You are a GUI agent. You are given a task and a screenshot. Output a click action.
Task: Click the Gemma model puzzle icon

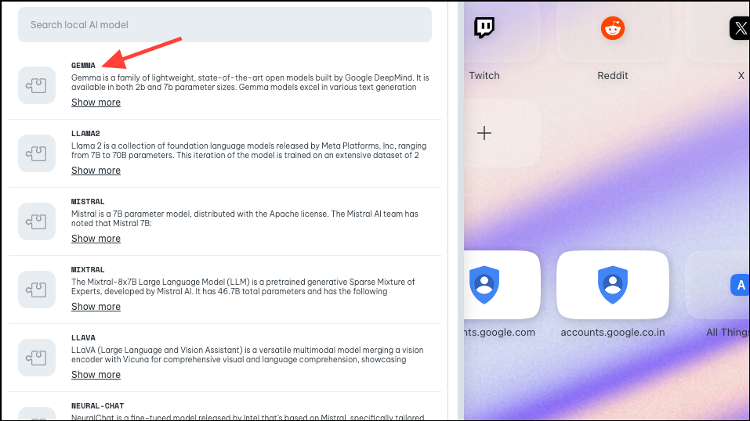click(37, 85)
